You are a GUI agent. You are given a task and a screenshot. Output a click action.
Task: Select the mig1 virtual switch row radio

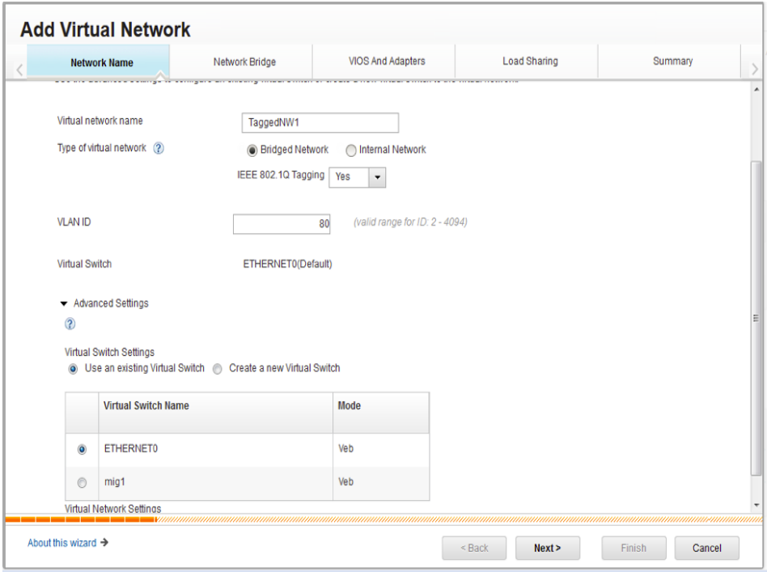point(82,483)
